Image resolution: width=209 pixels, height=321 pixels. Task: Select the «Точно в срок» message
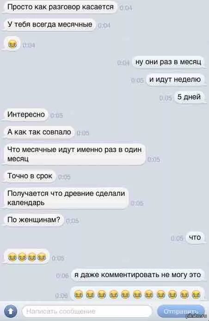30,176
